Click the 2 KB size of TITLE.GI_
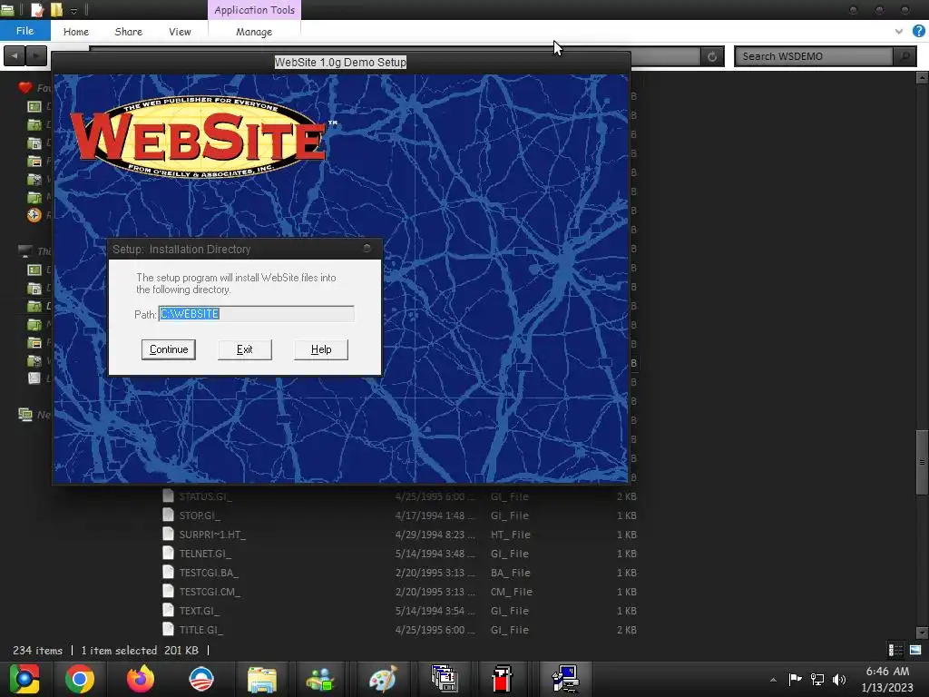The width and height of the screenshot is (929, 697). 626,630
